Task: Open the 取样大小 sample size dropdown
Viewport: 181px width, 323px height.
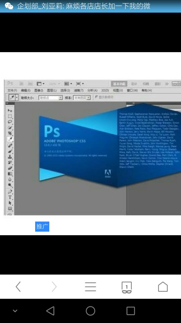Action: (x=51, y=98)
